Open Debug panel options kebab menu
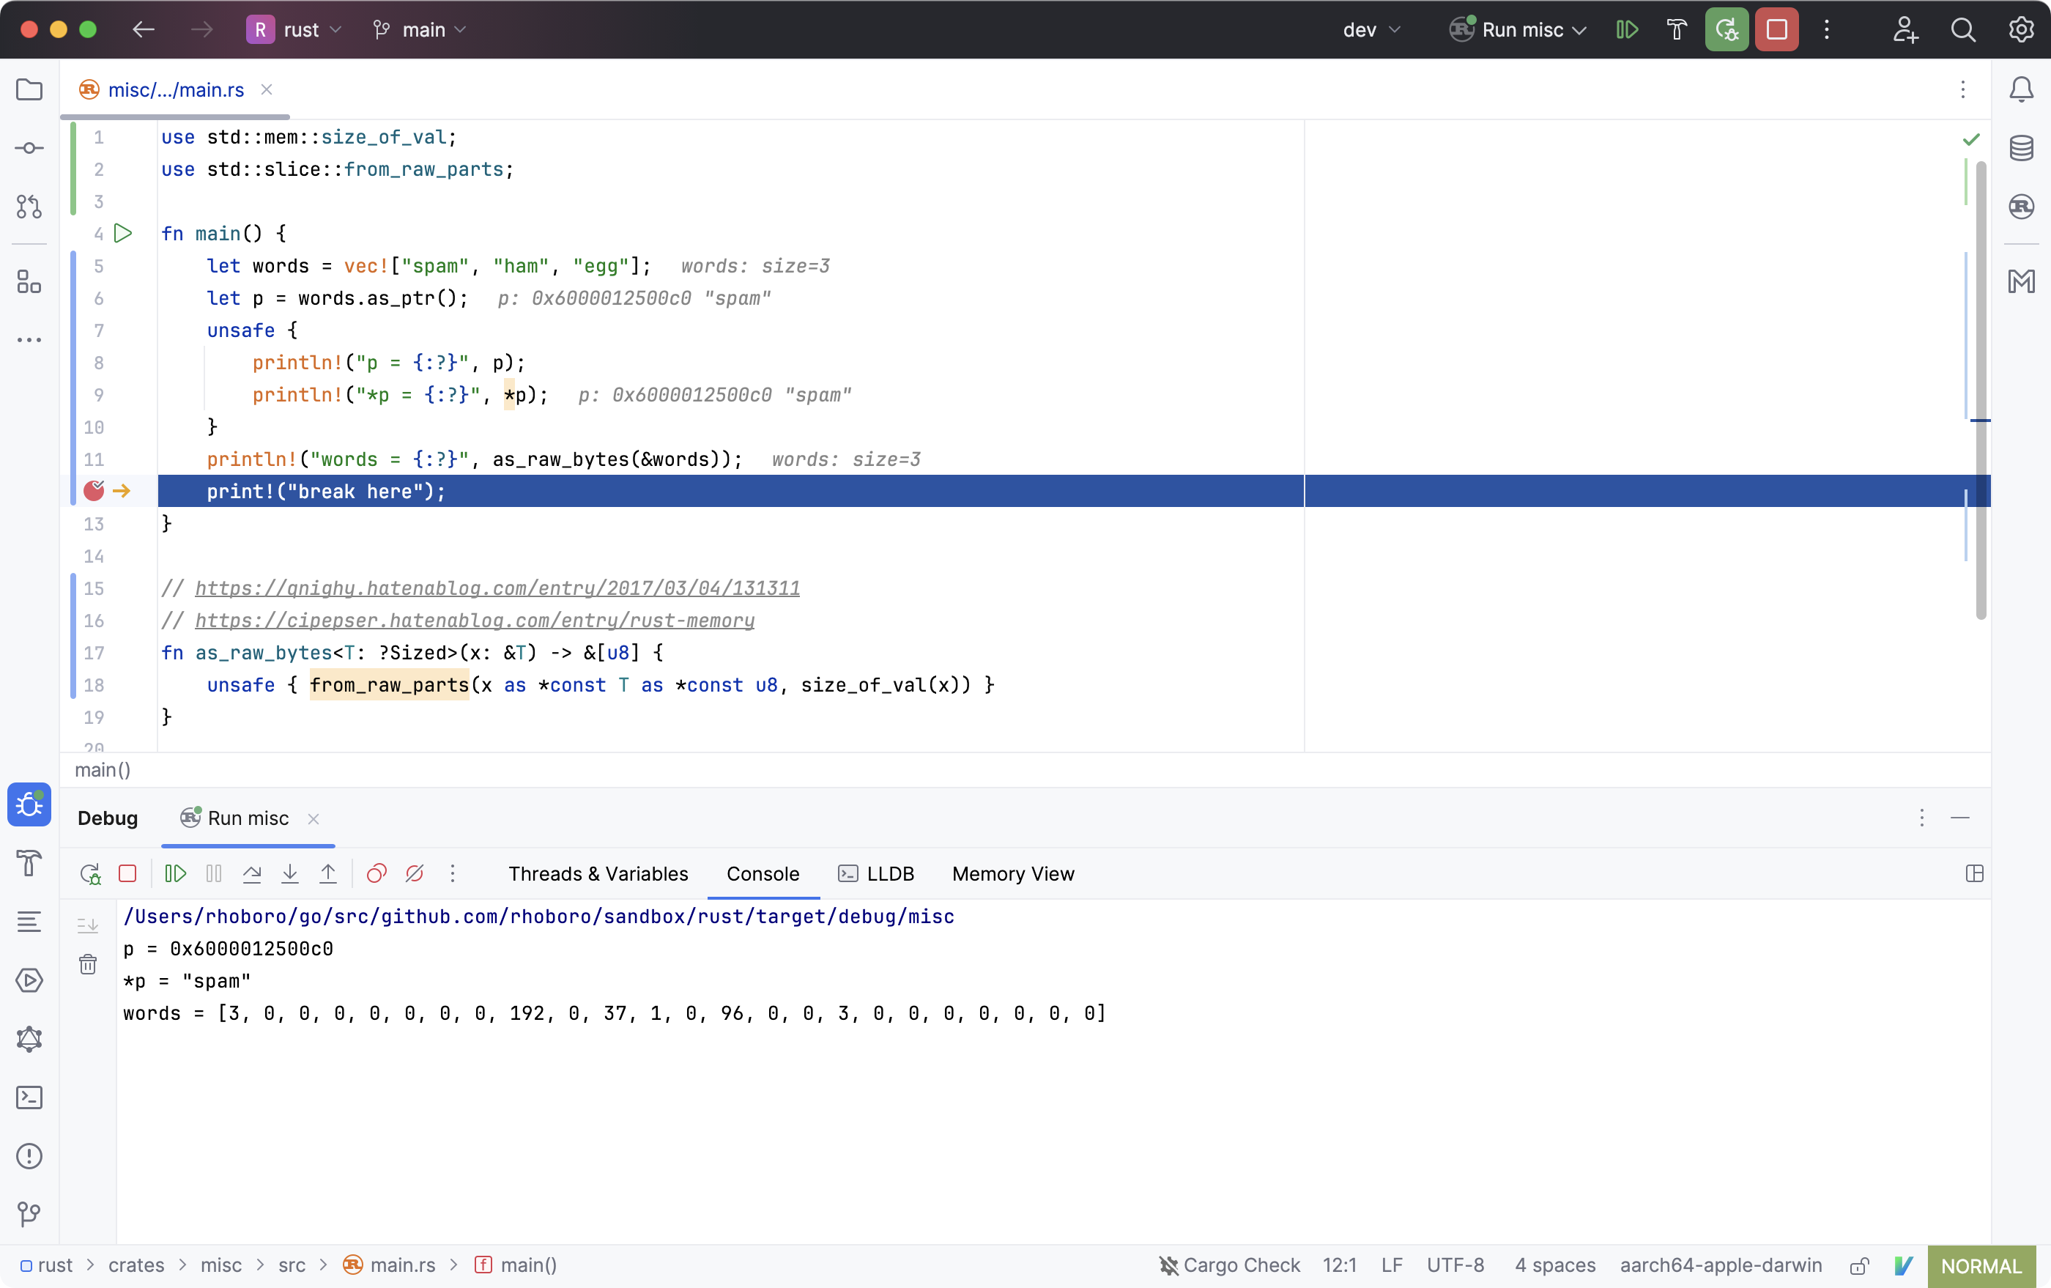Viewport: 2051px width, 1288px height. click(1921, 818)
